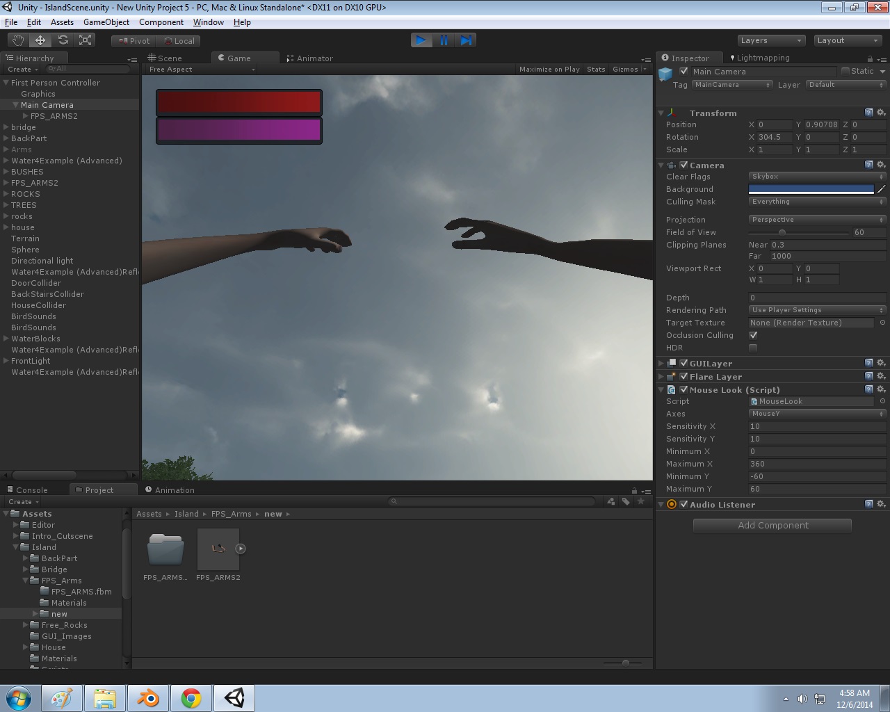Toggle the Stats button in Game view
This screenshot has height=712, width=890.
click(x=596, y=70)
